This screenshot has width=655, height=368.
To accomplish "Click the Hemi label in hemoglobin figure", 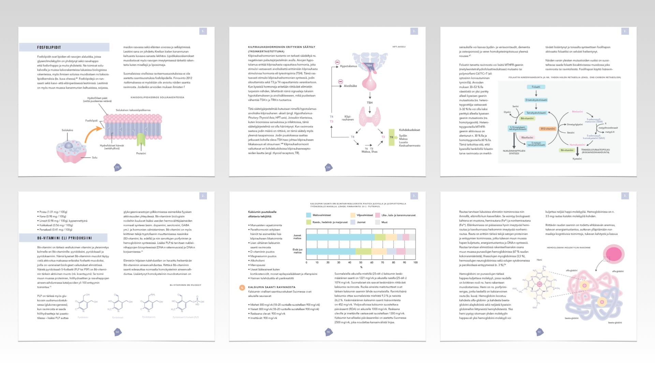I will coord(539,260).
